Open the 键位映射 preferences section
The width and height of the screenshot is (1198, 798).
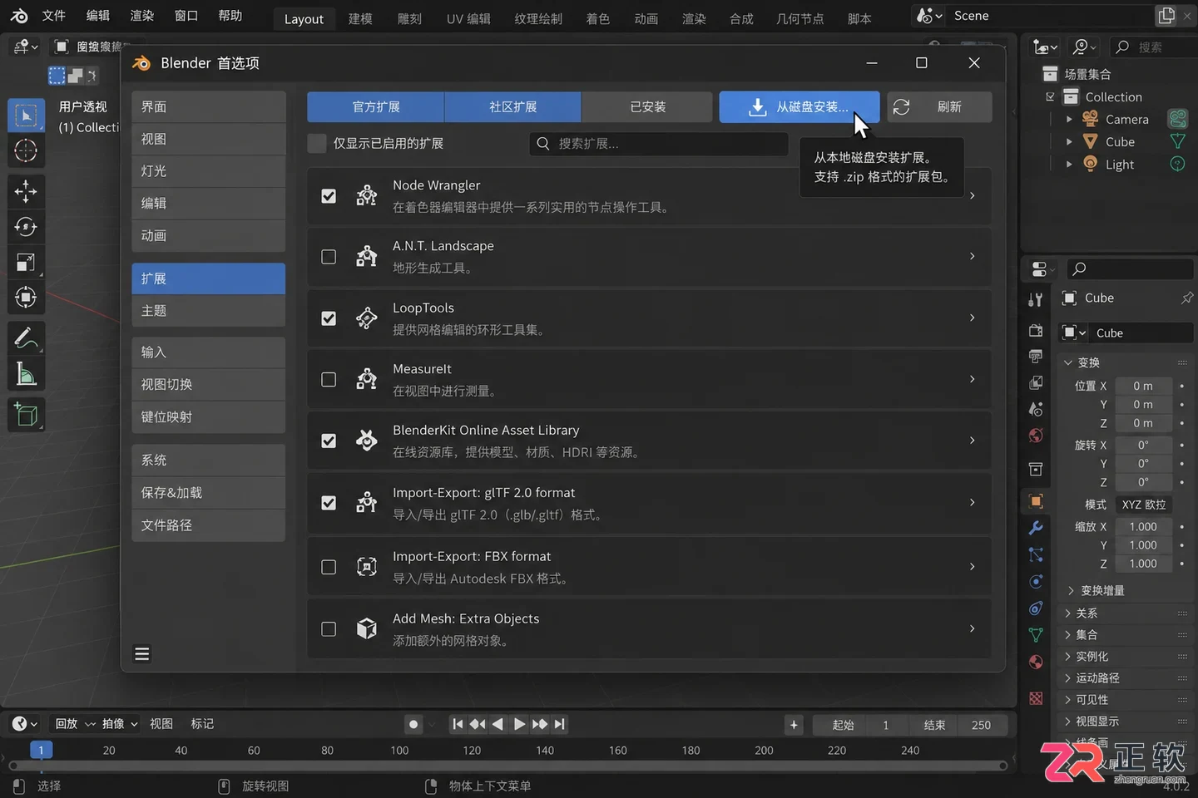[x=208, y=417]
